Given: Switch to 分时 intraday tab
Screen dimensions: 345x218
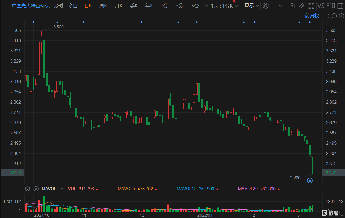Looking at the screenshot, I should [x=58, y=6].
